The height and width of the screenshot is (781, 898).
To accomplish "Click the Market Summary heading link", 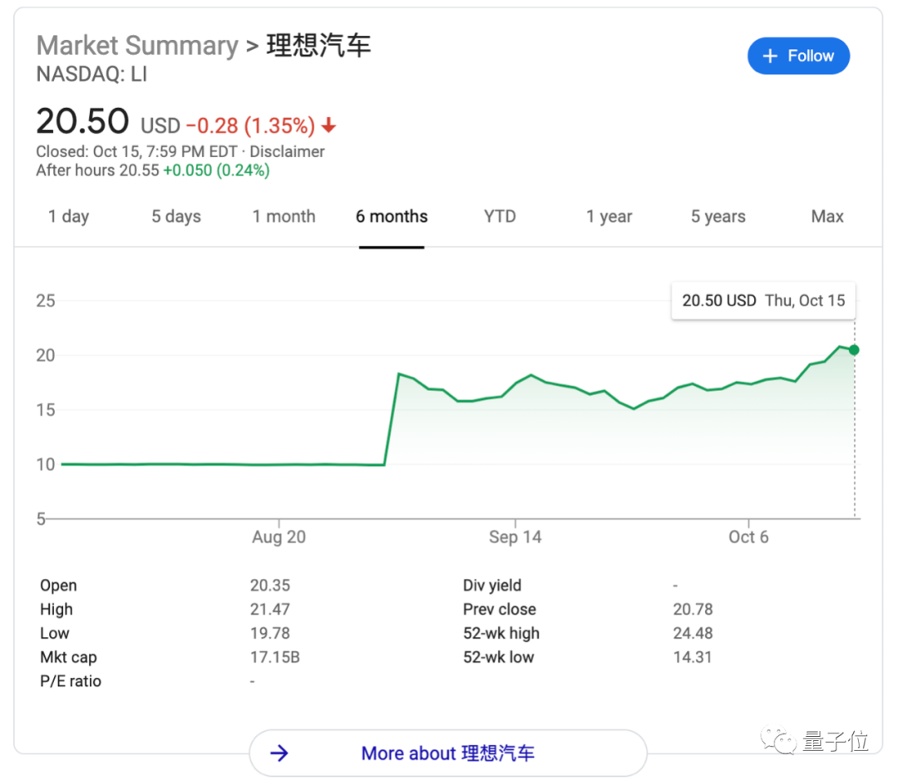I will [137, 45].
